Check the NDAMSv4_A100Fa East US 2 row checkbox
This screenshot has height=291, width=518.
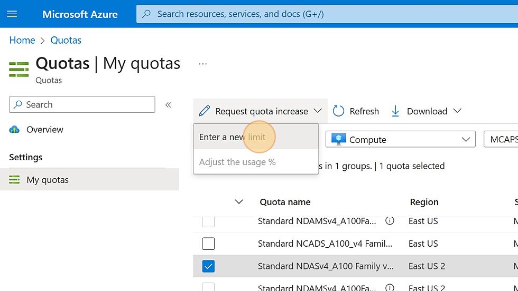[208, 287]
